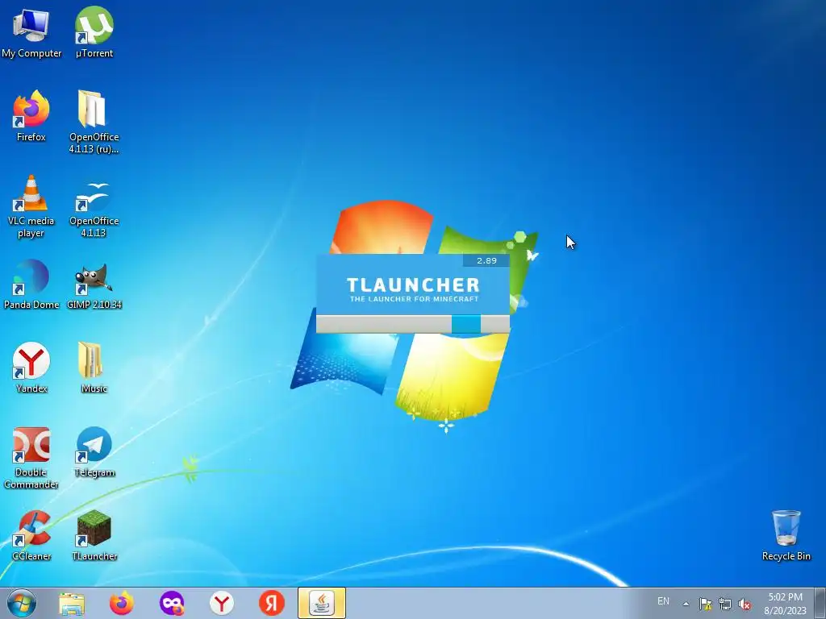Click the red Я Yandex taskbar icon
826x619 pixels.
tap(272, 603)
